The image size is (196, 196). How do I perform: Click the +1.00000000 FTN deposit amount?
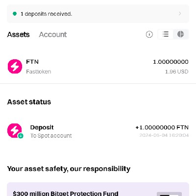point(162,127)
